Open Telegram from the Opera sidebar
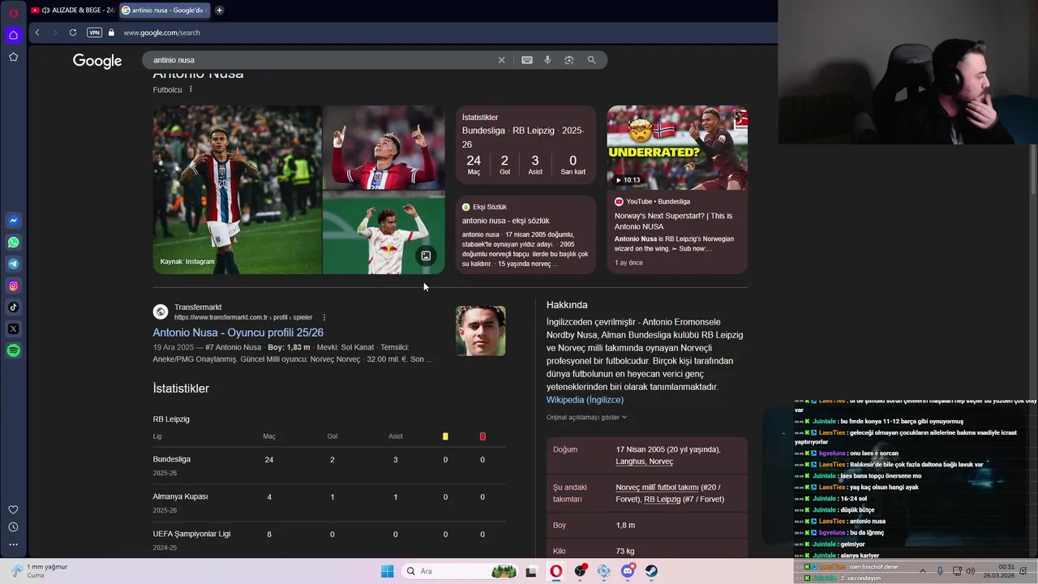The height and width of the screenshot is (584, 1038). pyautogui.click(x=13, y=264)
